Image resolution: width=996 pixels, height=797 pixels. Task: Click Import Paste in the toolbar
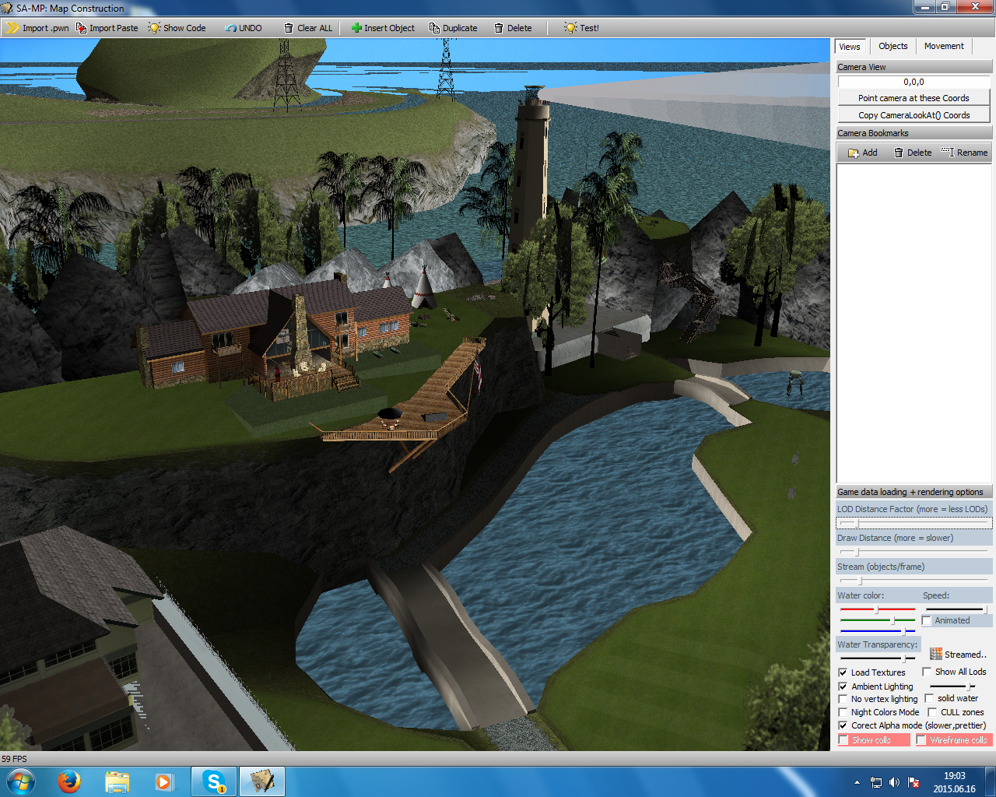[107, 28]
